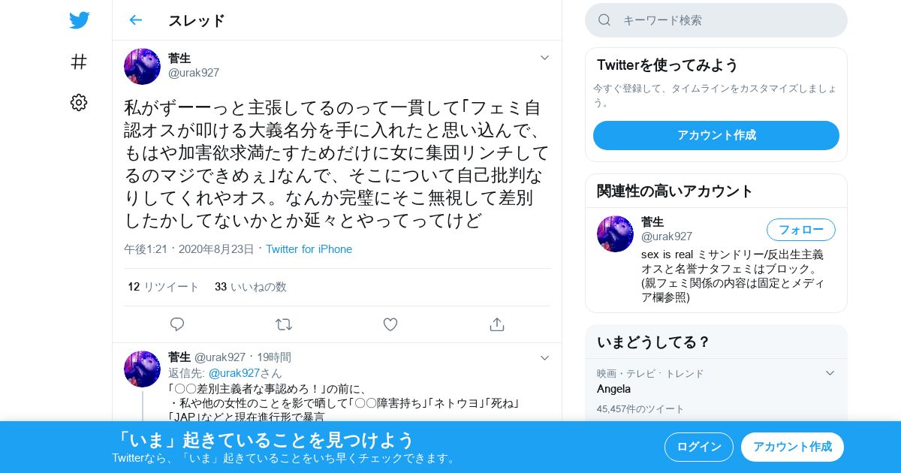Open the Explore hashtag icon
The image size is (901, 473).
pos(79,62)
